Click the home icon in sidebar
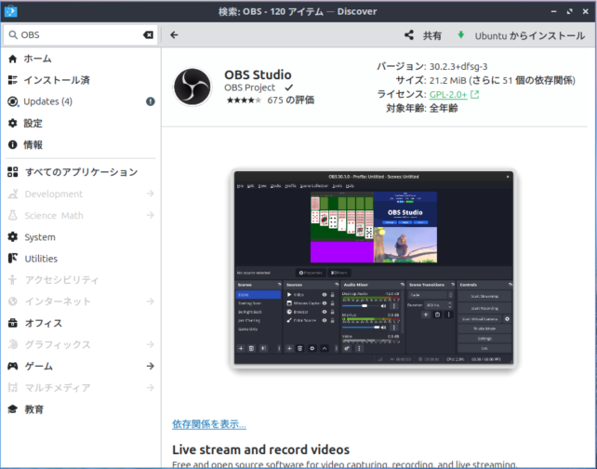The image size is (597, 469). tap(13, 59)
